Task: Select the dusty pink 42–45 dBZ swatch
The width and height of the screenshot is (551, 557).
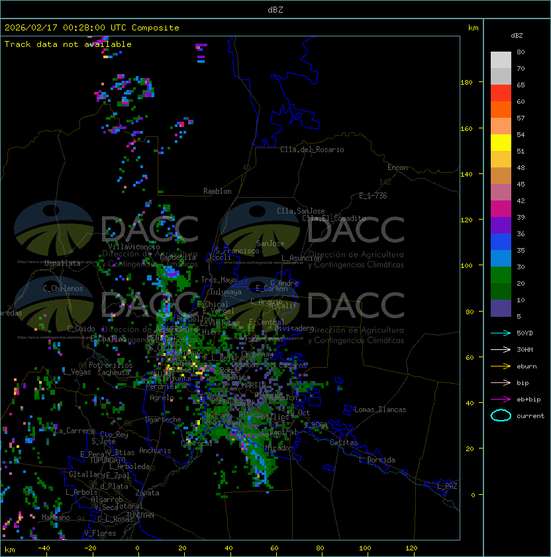Action: pos(501,193)
